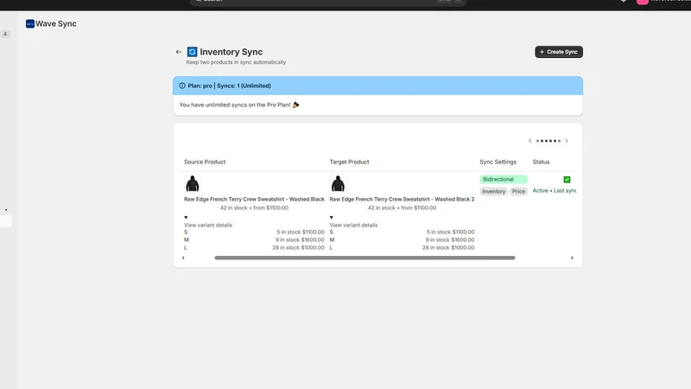691x389 pixels.
Task: Click the Target Product column header
Action: [350, 162]
